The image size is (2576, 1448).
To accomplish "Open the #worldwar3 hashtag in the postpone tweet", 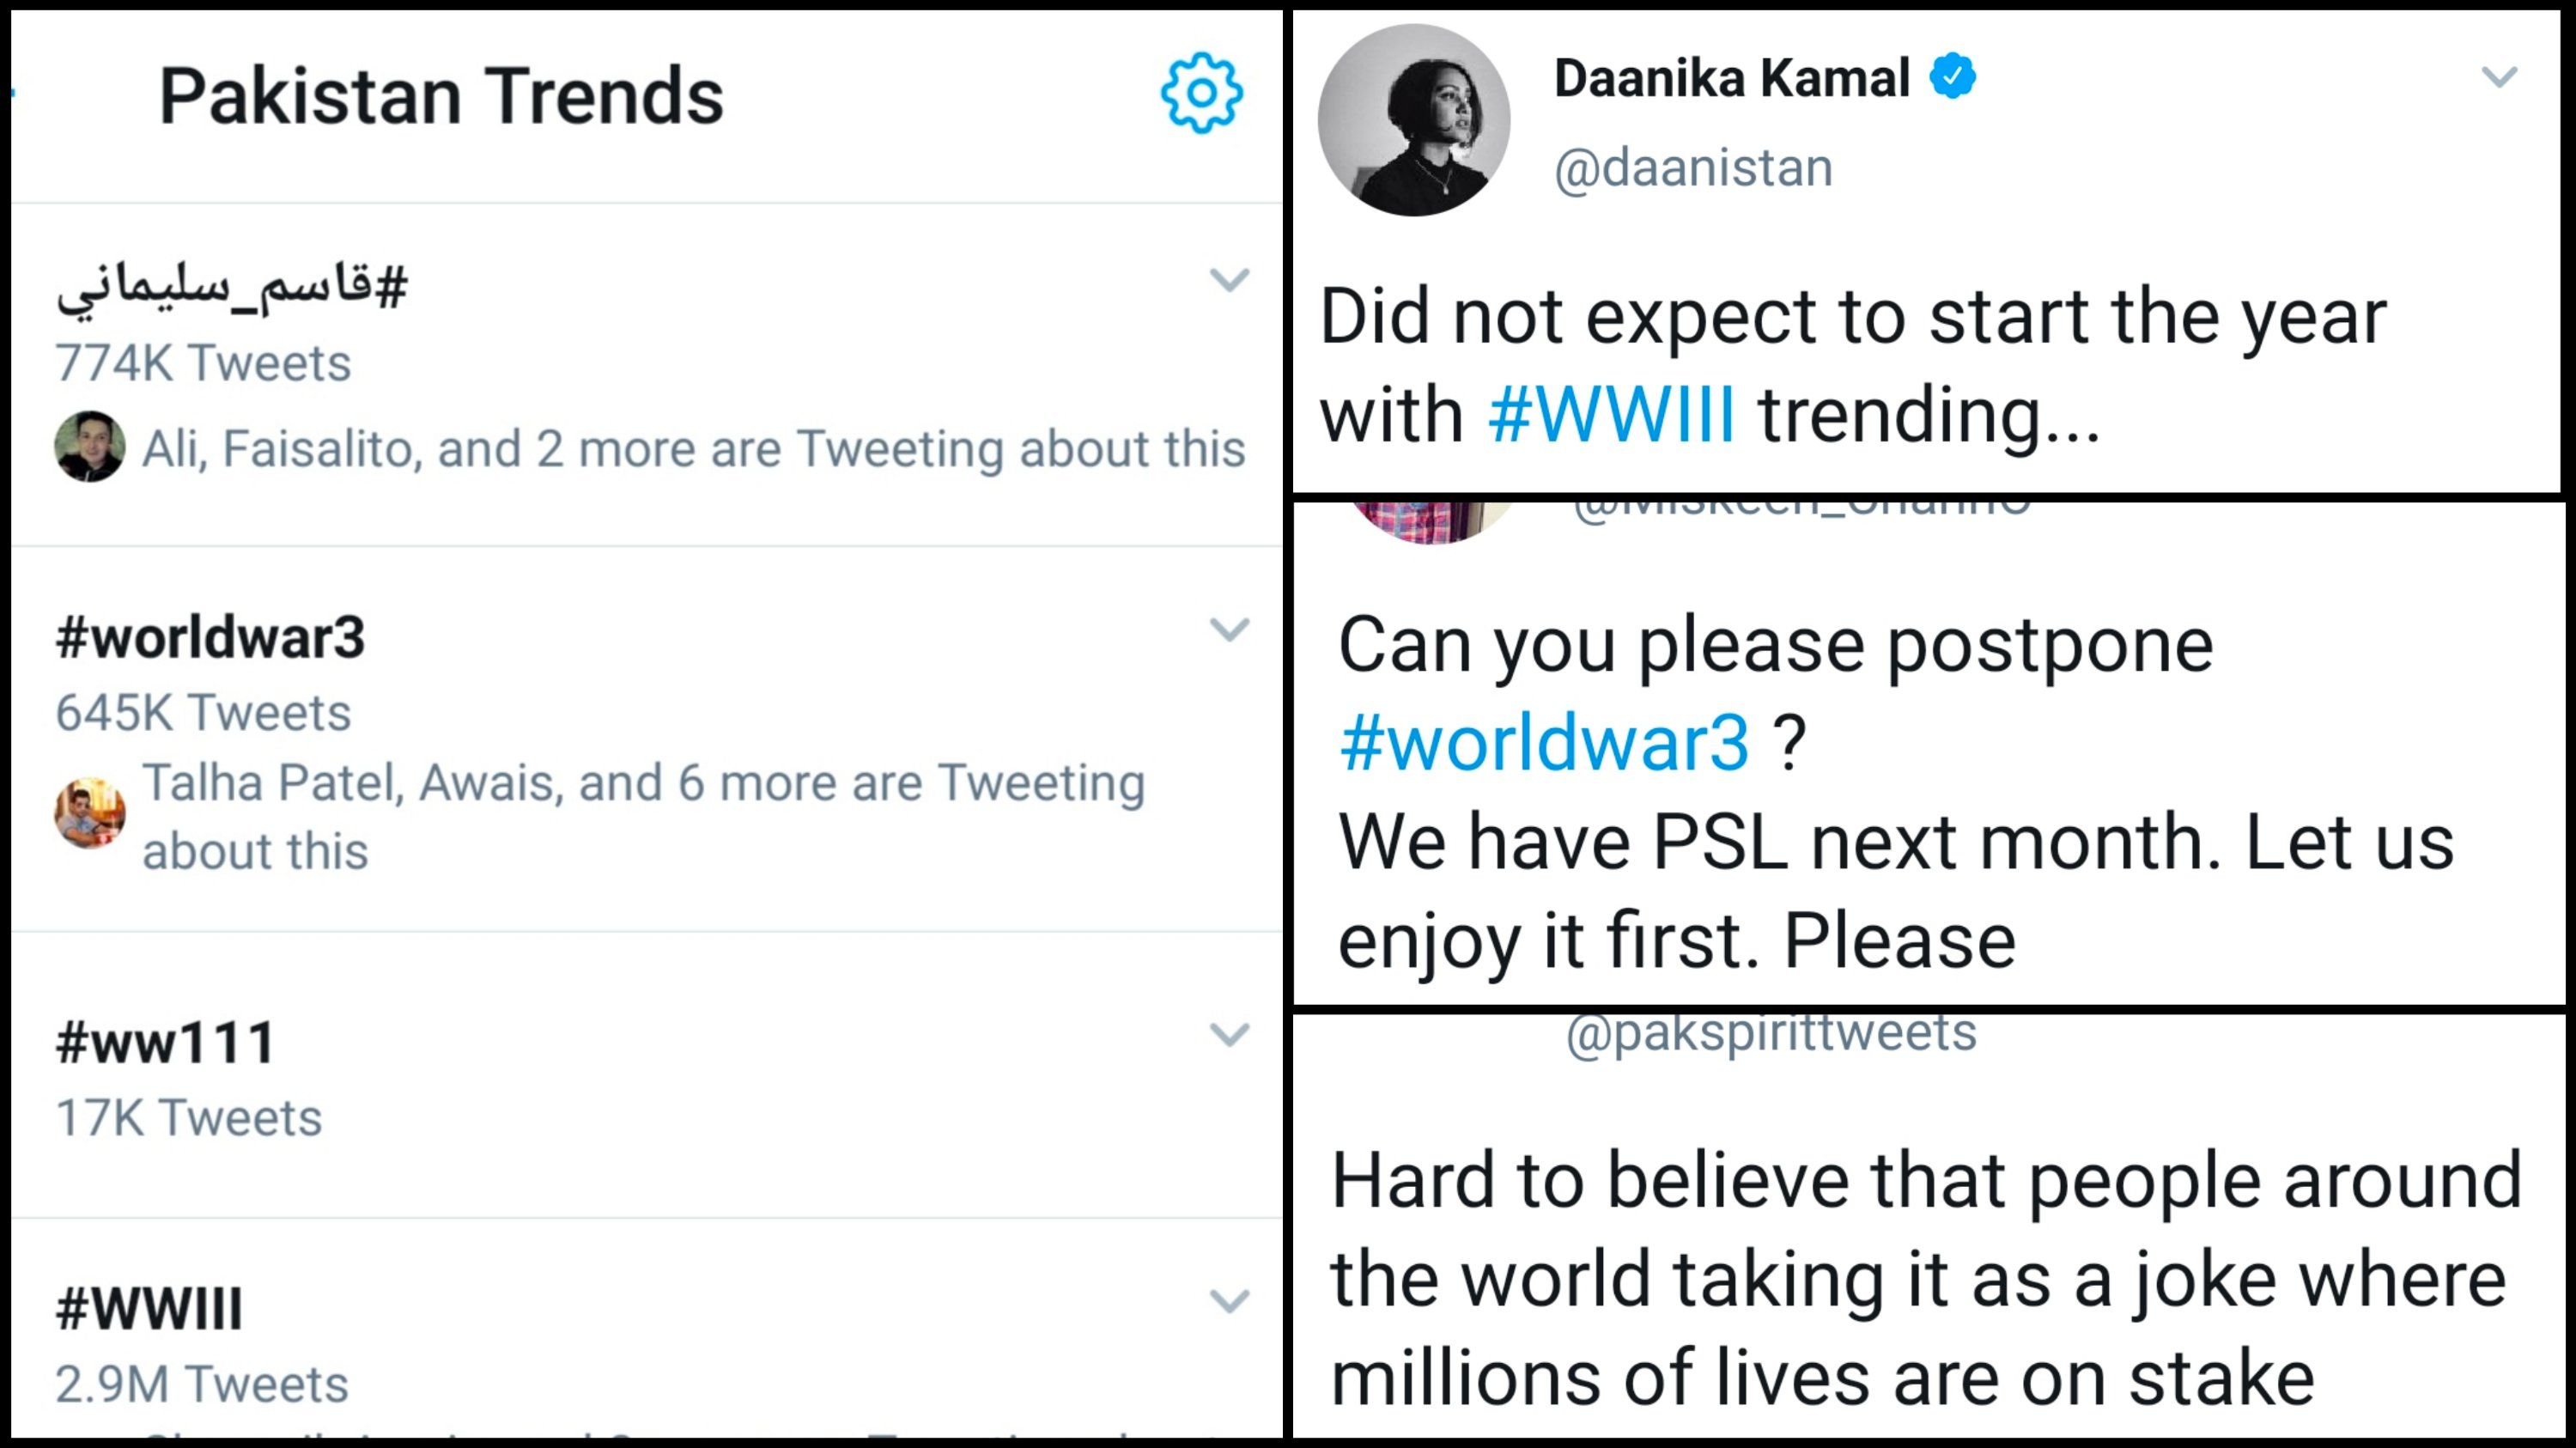I will [x=1543, y=741].
